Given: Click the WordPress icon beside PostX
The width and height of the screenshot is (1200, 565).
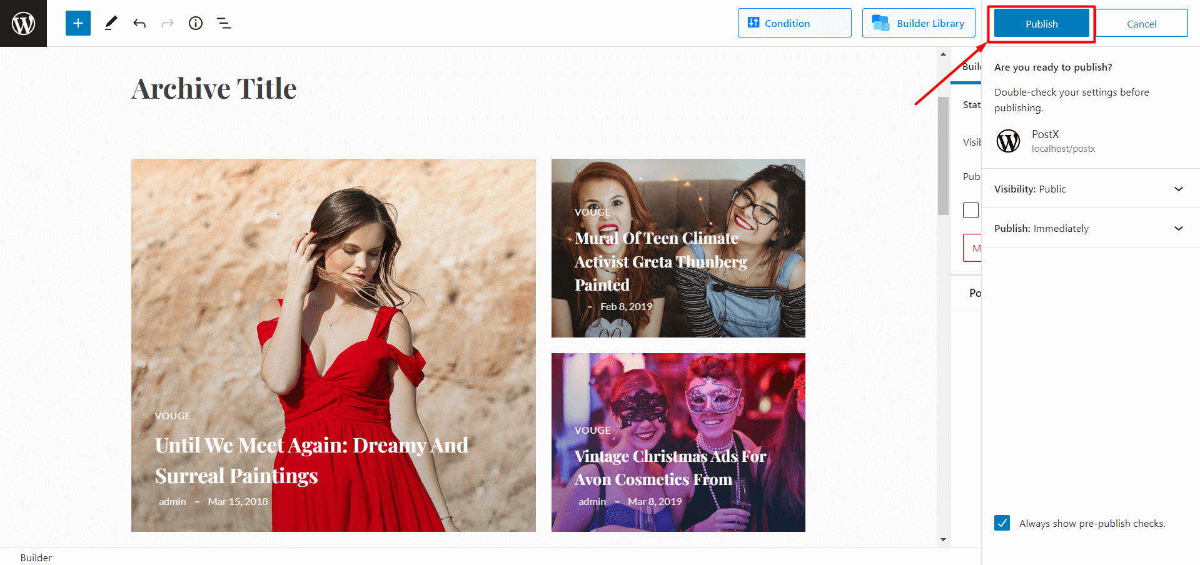Looking at the screenshot, I should 1008,141.
